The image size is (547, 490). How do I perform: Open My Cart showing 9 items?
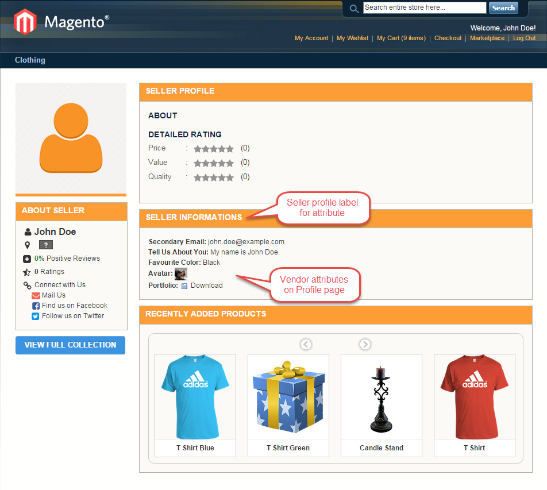click(x=402, y=38)
